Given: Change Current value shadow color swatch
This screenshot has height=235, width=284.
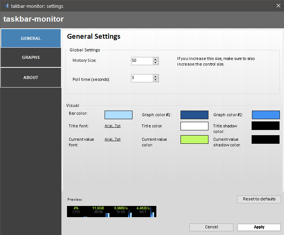Looking at the screenshot, I should pyautogui.click(x=265, y=140).
